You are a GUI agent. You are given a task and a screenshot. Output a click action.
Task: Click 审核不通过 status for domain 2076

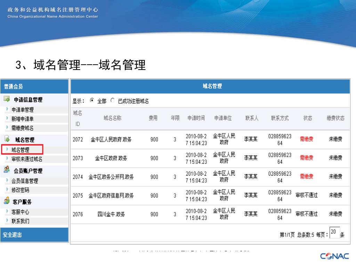pos(307,214)
